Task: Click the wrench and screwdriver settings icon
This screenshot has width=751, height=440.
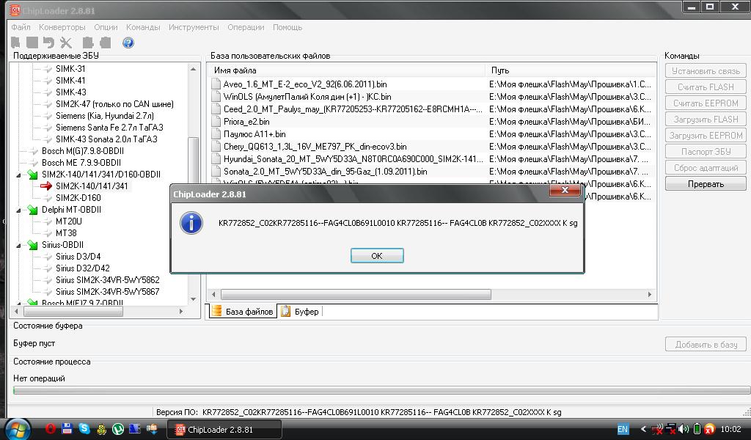Action: click(66, 43)
